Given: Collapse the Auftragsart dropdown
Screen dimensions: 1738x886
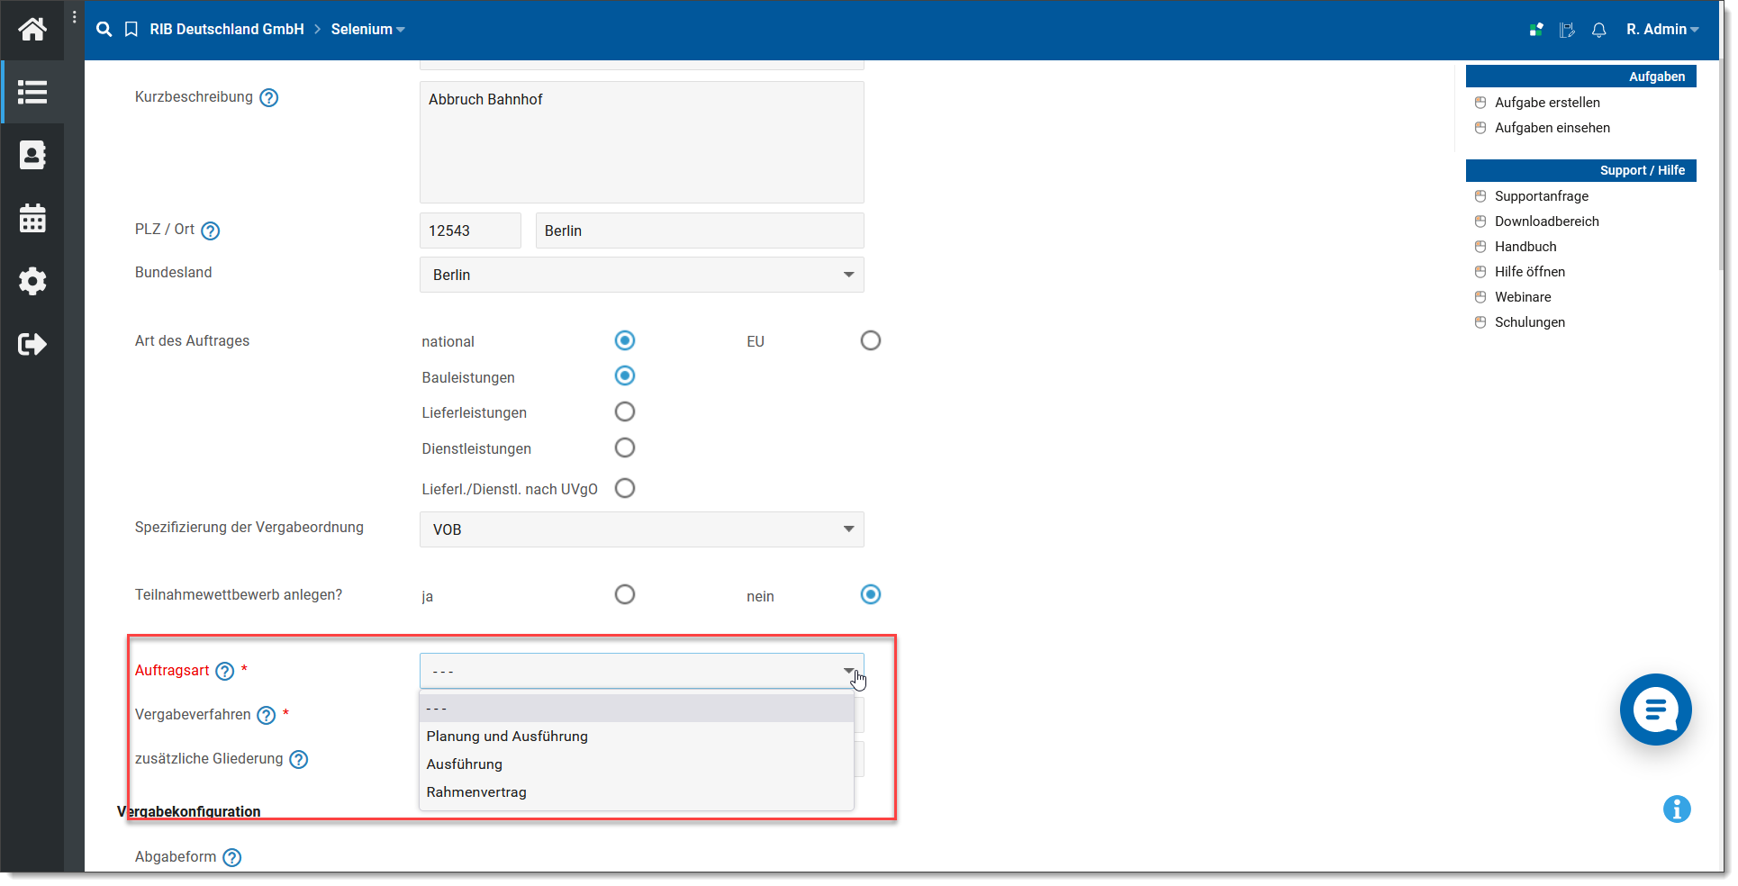Looking at the screenshot, I should click(x=642, y=671).
